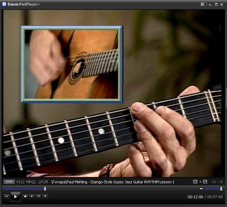Open the playlist panel
Image resolution: width=227 pixels, height=207 pixels.
pos(39,197)
